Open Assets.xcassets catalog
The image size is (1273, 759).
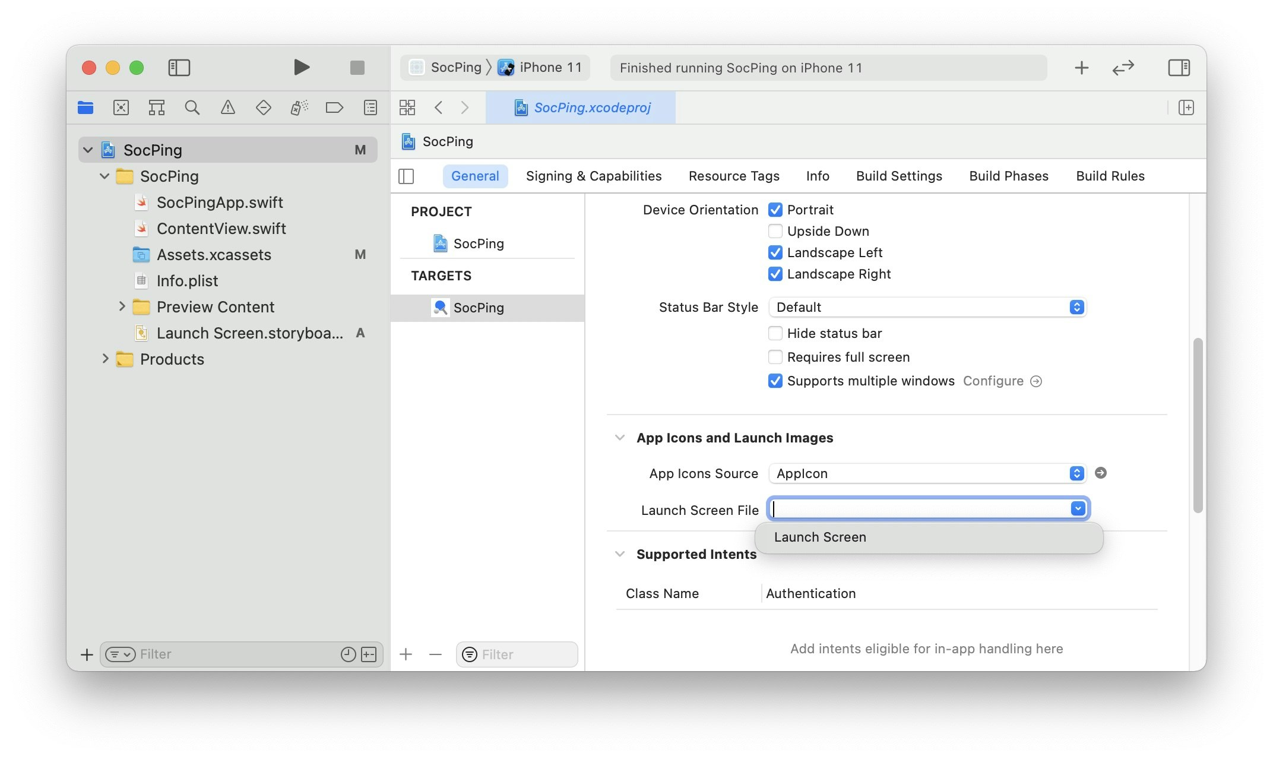click(214, 255)
